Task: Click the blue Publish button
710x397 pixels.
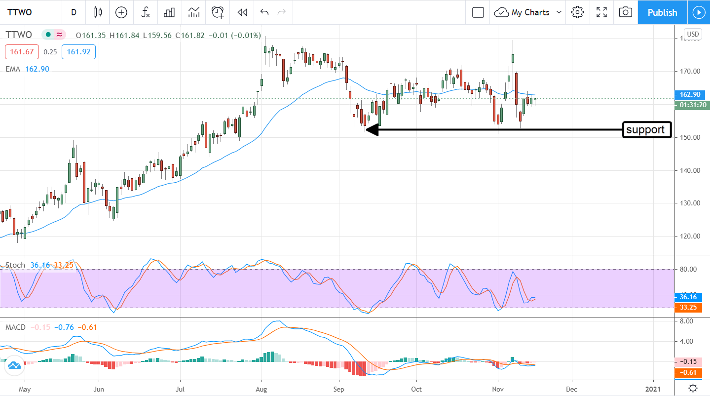Action: click(x=662, y=12)
